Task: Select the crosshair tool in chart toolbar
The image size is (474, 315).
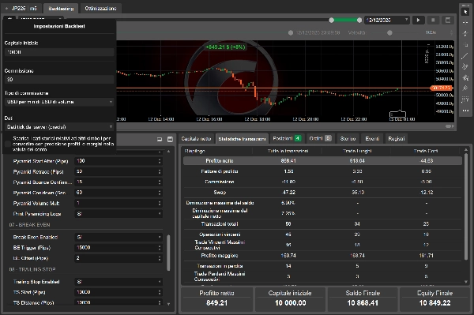Action: click(465, 22)
